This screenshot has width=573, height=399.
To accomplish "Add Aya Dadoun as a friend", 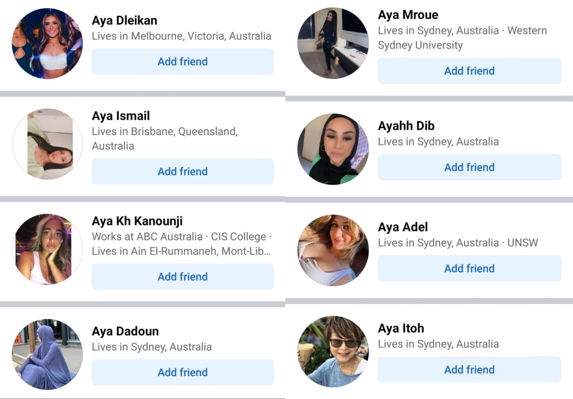I will click(183, 372).
